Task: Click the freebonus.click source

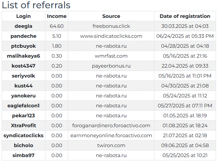Action: [111, 26]
